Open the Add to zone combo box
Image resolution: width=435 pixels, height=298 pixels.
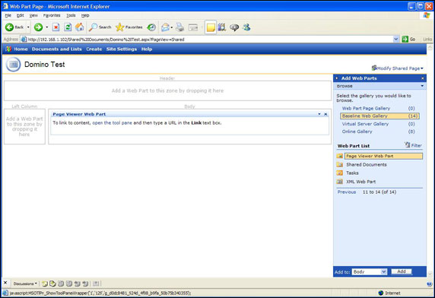click(x=370, y=272)
